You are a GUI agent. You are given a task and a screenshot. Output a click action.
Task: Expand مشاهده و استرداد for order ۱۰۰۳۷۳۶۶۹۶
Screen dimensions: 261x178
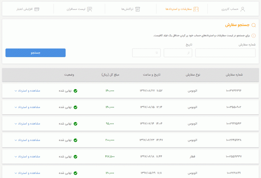[x=27, y=91]
